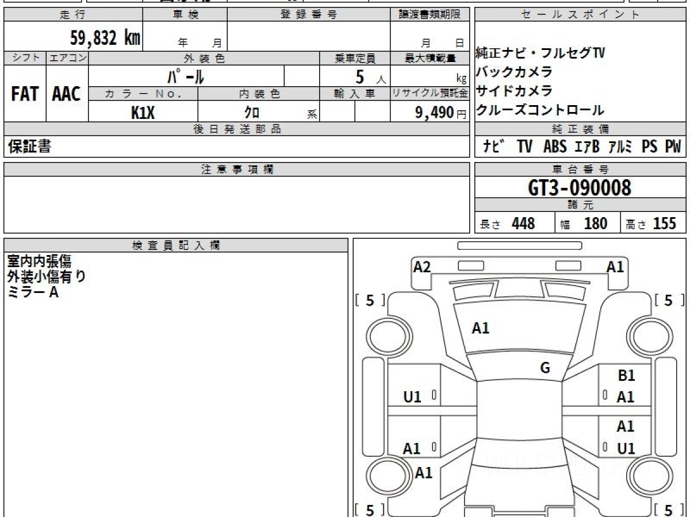Click the lower-left wheel circle in the diagram

[x=385, y=476]
